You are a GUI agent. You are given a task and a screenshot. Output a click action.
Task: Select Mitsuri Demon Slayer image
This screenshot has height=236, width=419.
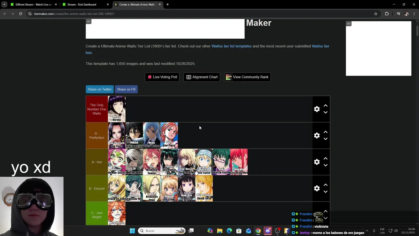[x=117, y=162]
